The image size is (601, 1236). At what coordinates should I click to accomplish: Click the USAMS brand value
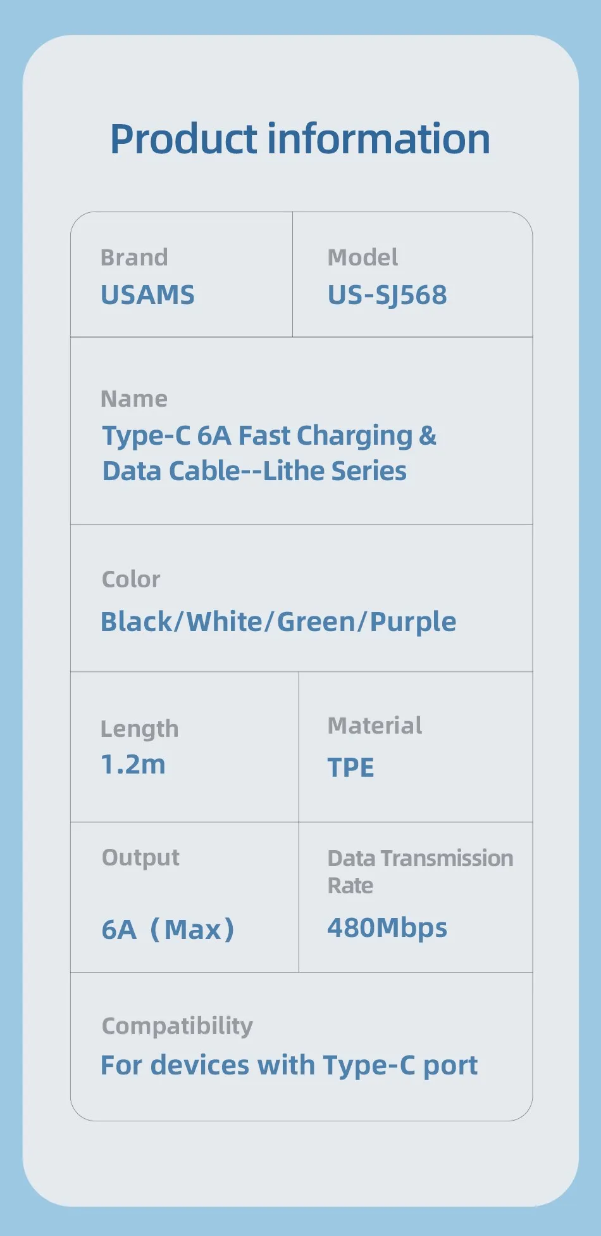147,295
